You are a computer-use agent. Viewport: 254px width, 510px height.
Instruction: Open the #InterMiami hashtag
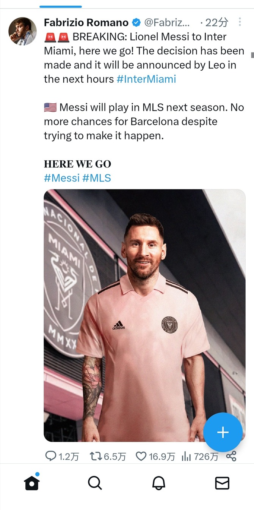pos(146,79)
